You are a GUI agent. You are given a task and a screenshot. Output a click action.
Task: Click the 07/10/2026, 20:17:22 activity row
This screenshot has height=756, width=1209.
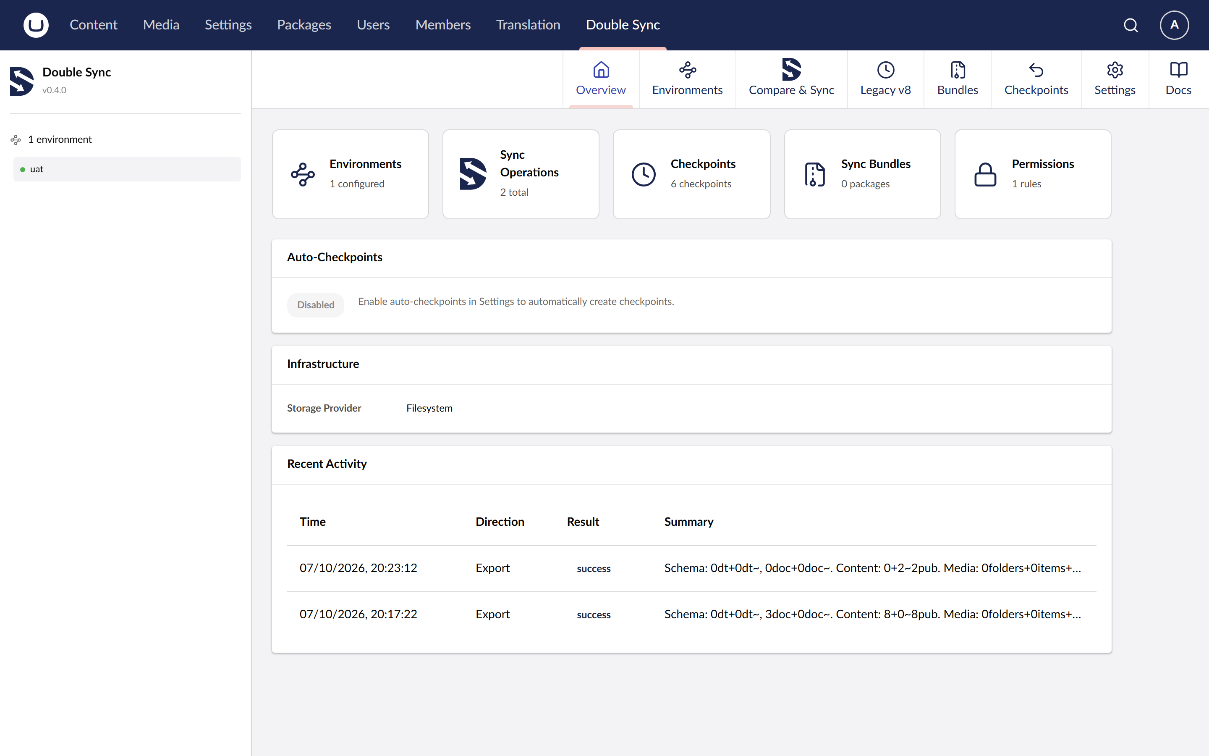(691, 614)
